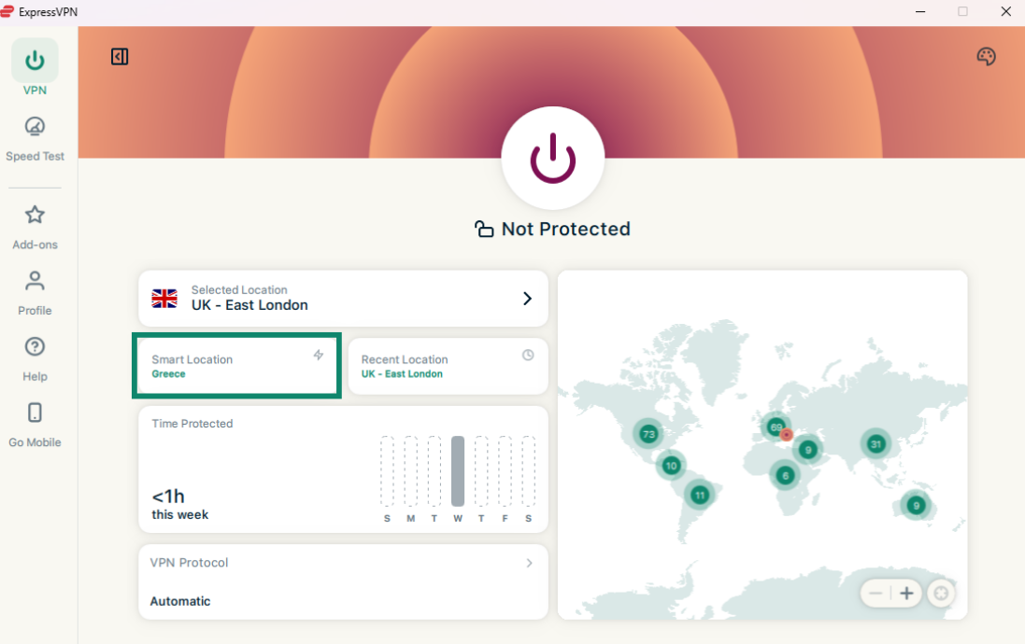Click the 73 servers cluster on map
Screen dimensions: 1025x644
click(x=648, y=434)
